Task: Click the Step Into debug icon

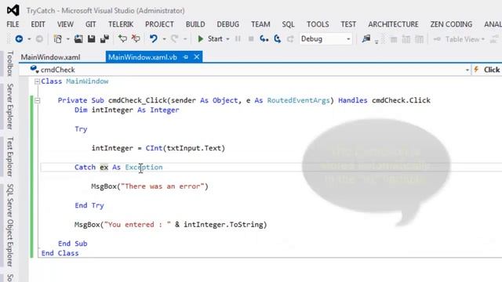Action: [264, 39]
